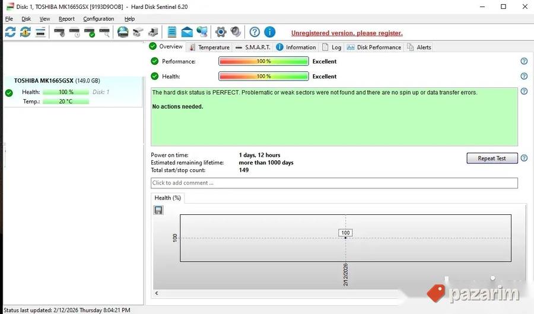Viewport: 534px width, 314px height.
Task: Click the floppy disk save icon above chart
Action: click(158, 210)
